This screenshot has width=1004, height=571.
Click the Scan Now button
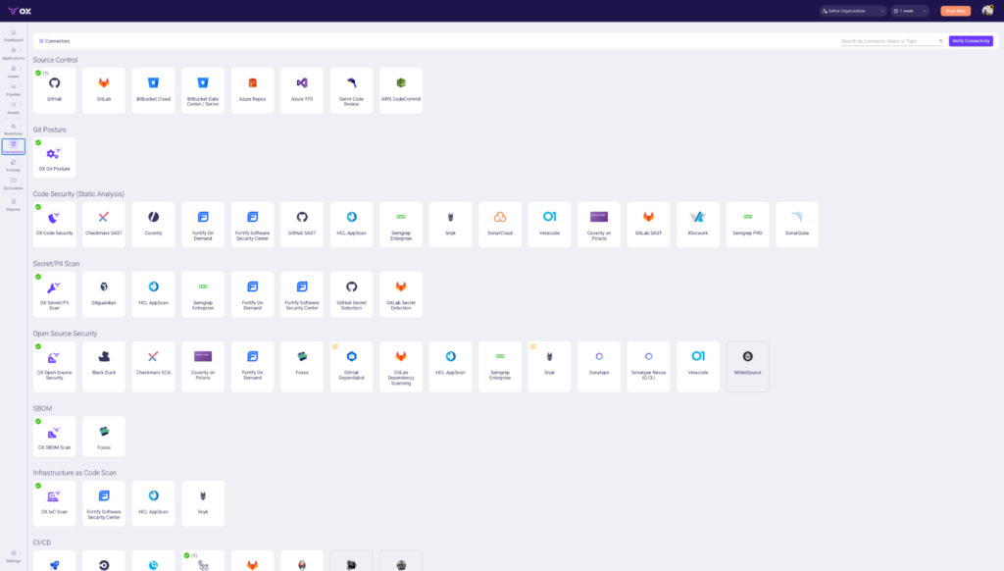click(x=955, y=11)
